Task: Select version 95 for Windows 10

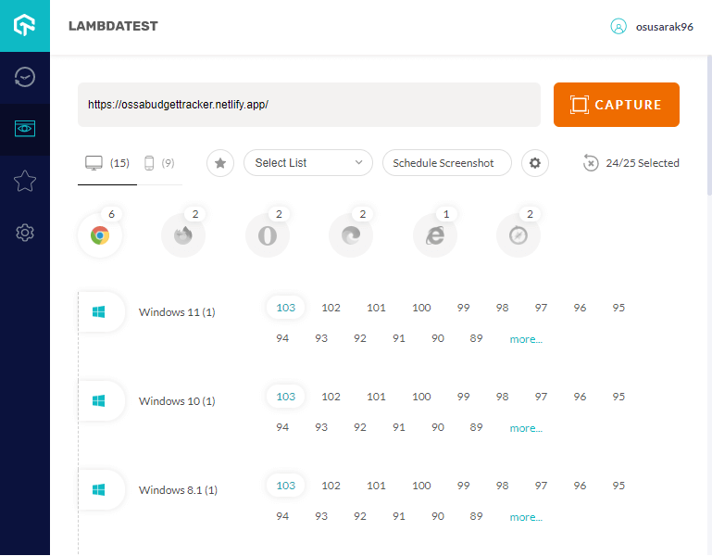Action: [x=618, y=397]
